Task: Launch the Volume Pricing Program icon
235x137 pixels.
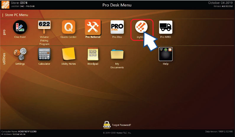Action: 44,27
